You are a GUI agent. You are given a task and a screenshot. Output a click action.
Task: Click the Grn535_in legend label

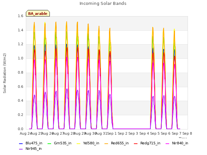pos(63,143)
